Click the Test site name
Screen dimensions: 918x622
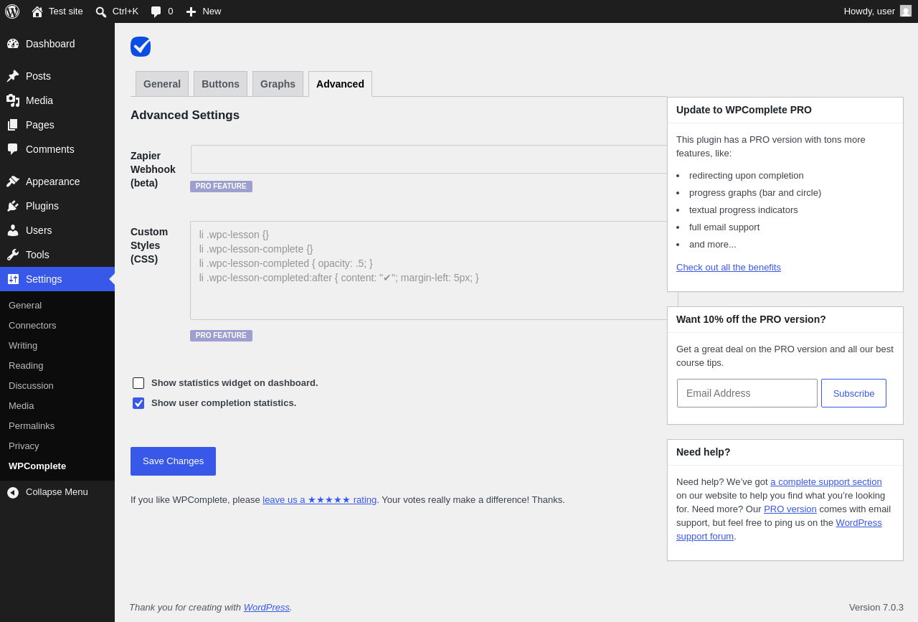(x=66, y=11)
